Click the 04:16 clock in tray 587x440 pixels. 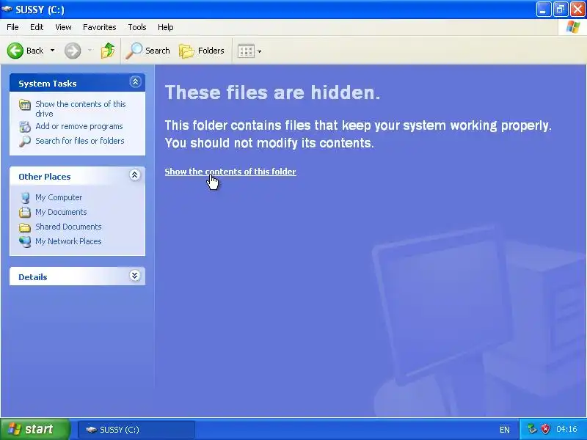566,429
